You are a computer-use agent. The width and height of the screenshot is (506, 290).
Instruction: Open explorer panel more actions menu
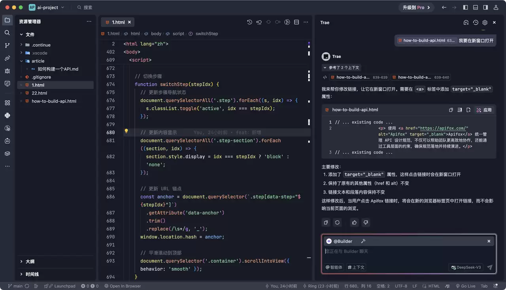click(x=89, y=22)
